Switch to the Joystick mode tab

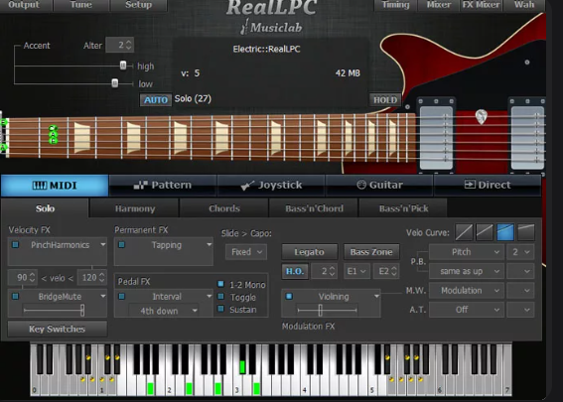(271, 186)
